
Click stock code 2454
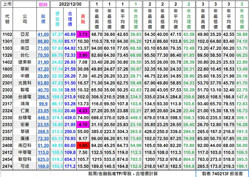click(x=7, y=159)
